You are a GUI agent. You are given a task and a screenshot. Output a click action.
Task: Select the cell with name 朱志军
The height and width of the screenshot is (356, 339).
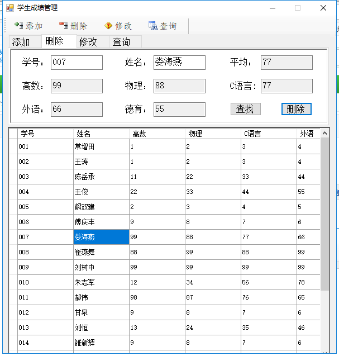tap(101, 282)
